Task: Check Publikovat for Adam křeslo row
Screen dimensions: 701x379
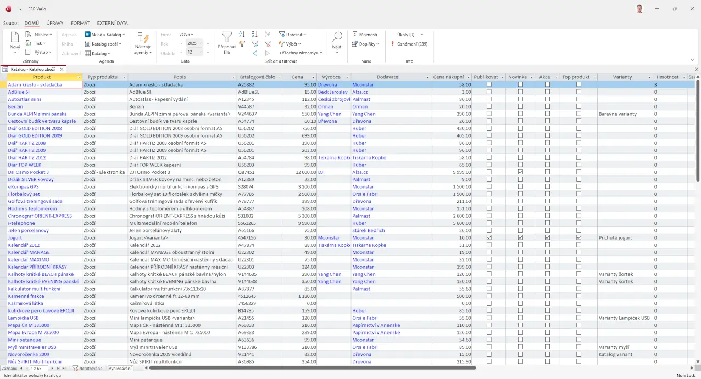Action: coord(489,85)
